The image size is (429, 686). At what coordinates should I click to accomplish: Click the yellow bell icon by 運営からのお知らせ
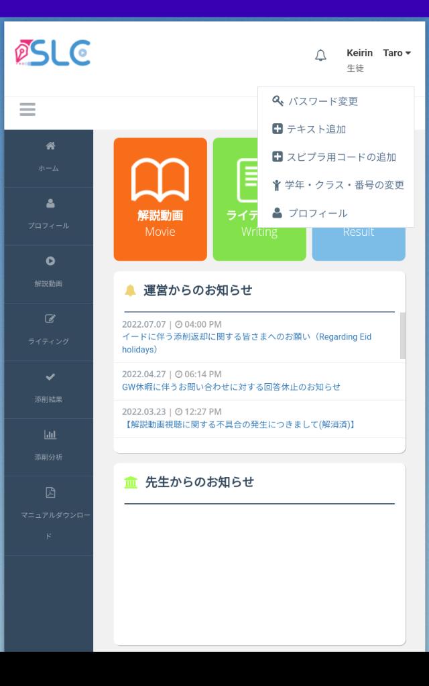(x=130, y=291)
